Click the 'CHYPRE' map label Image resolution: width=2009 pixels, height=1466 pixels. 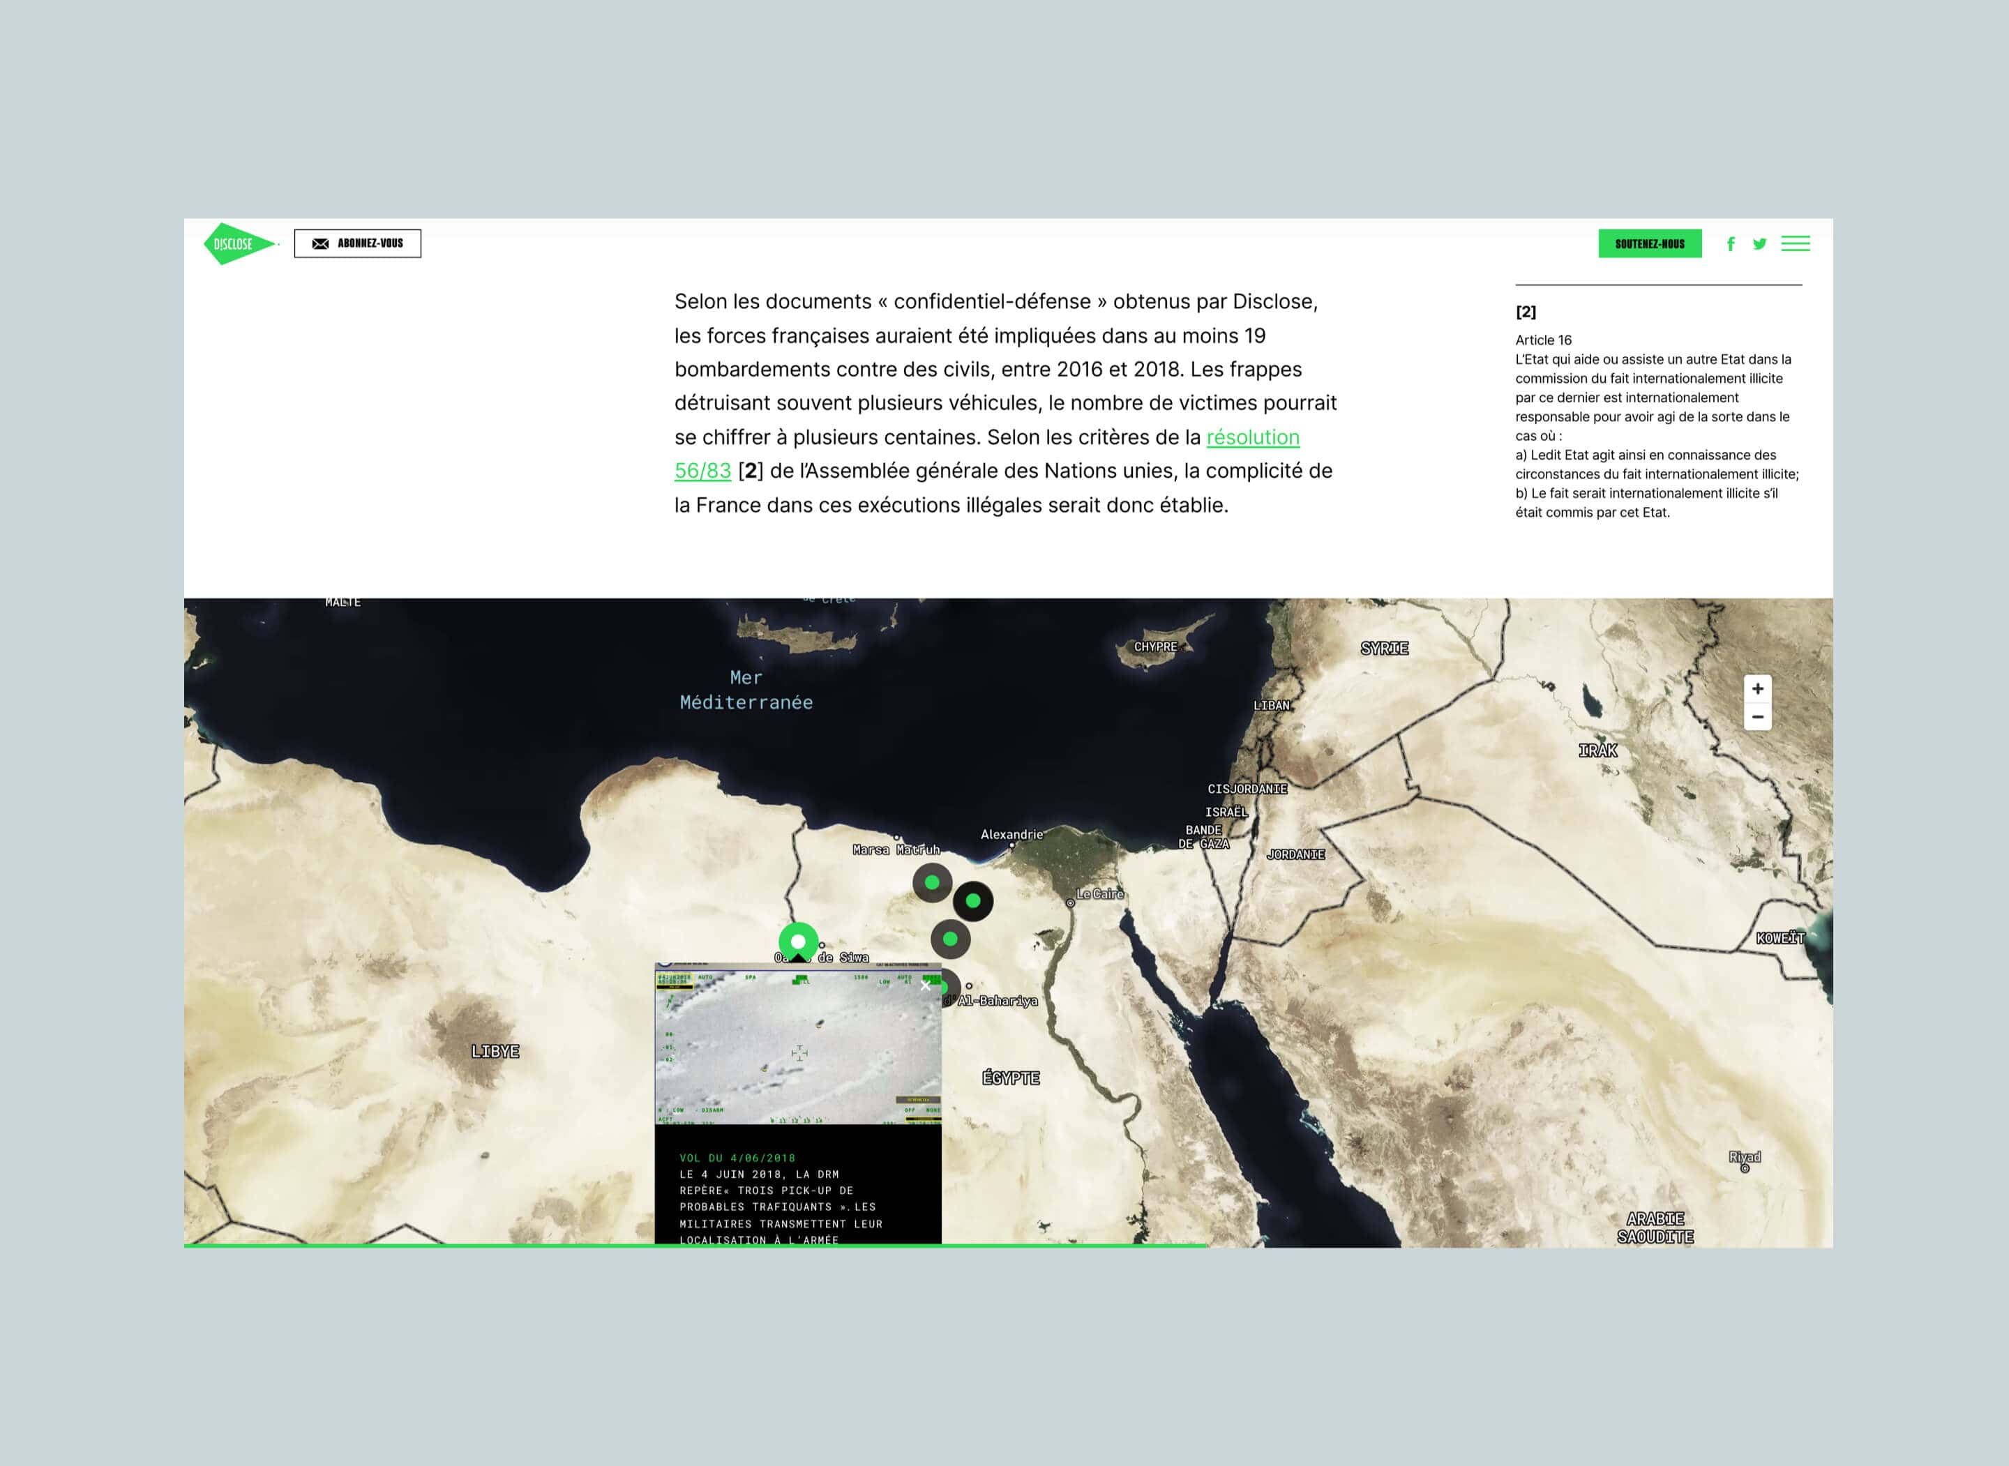point(1155,647)
